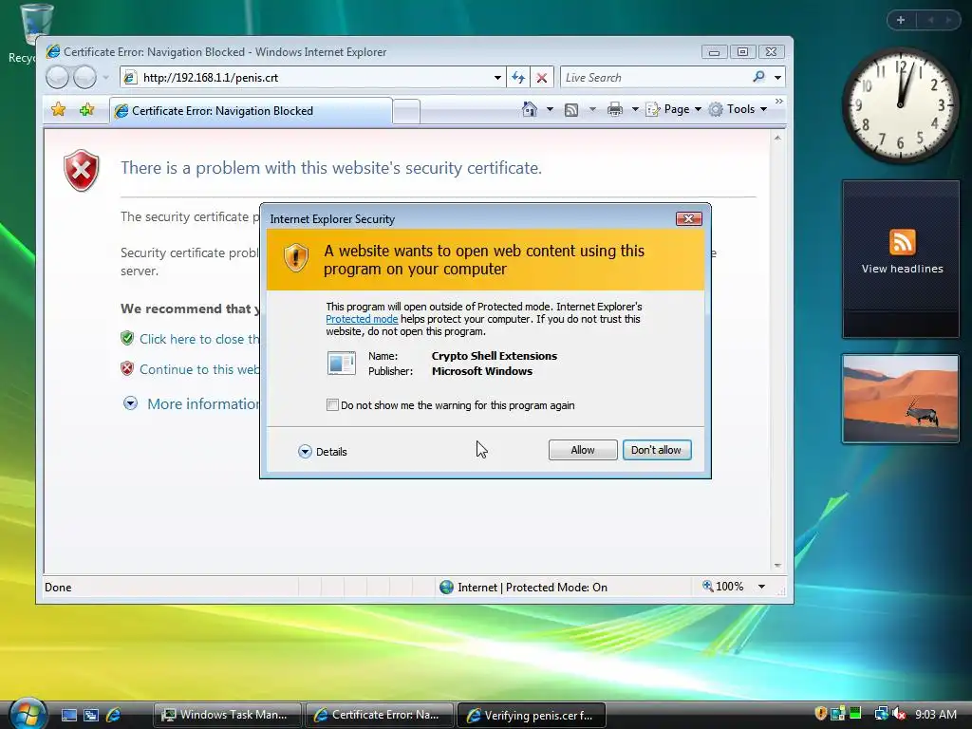Click the security shield tray icon

pyautogui.click(x=821, y=714)
